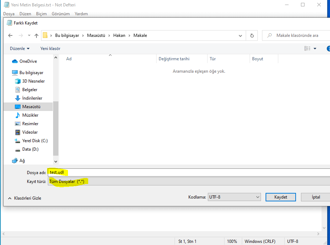Click horizontal scrollbar left arrow in Not Defteri

pyautogui.click(x=4, y=234)
